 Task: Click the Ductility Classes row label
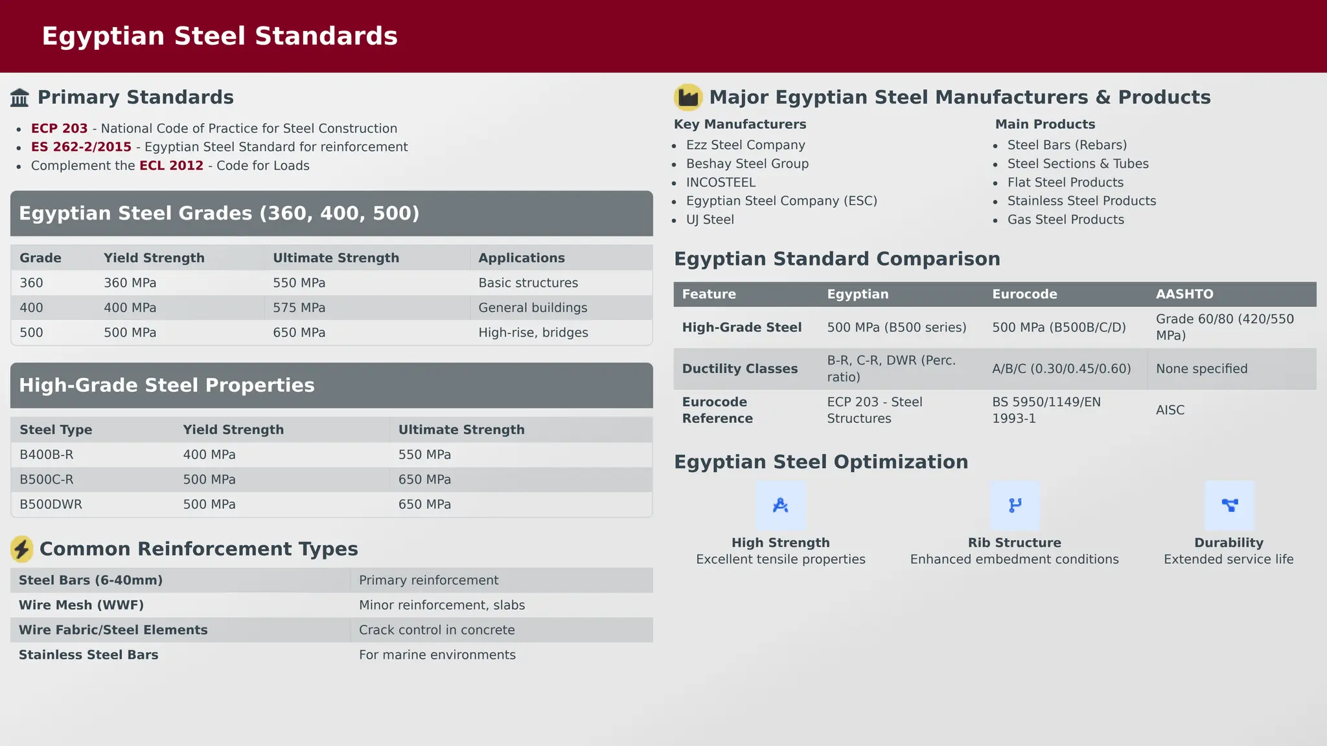click(x=740, y=369)
